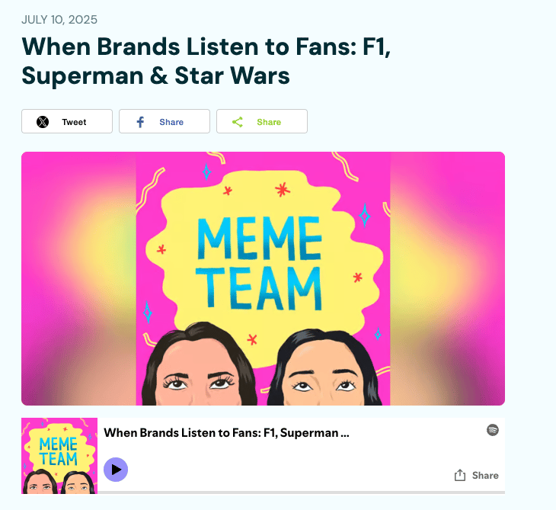Click the date July 10, 2025

[59, 20]
